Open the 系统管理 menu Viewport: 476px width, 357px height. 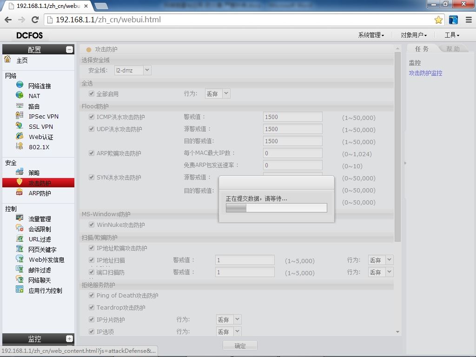[x=371, y=35]
